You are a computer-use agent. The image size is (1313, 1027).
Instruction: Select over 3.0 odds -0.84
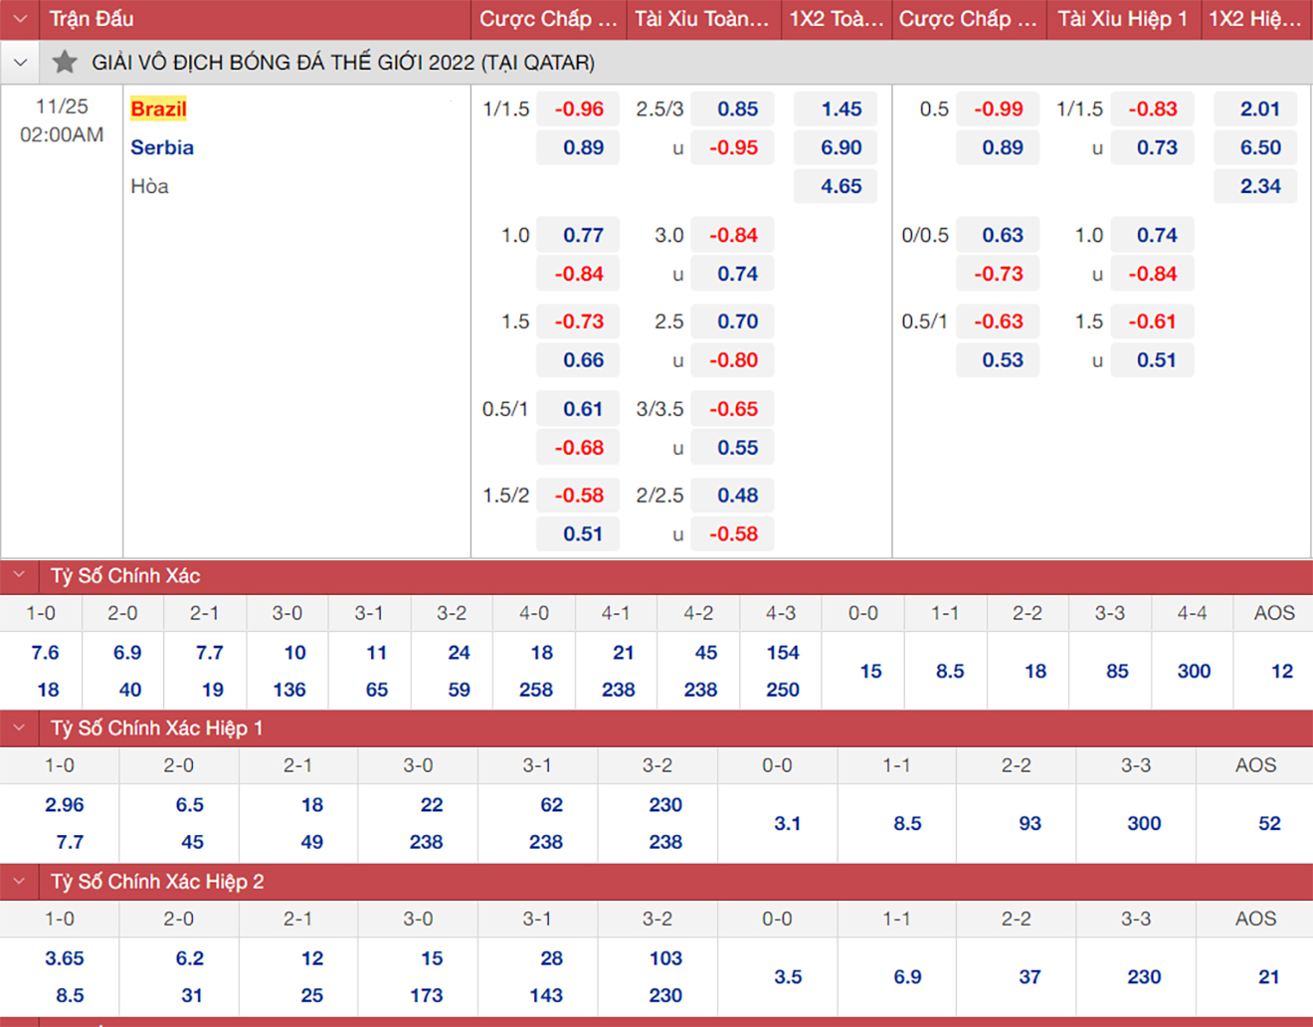tap(733, 235)
